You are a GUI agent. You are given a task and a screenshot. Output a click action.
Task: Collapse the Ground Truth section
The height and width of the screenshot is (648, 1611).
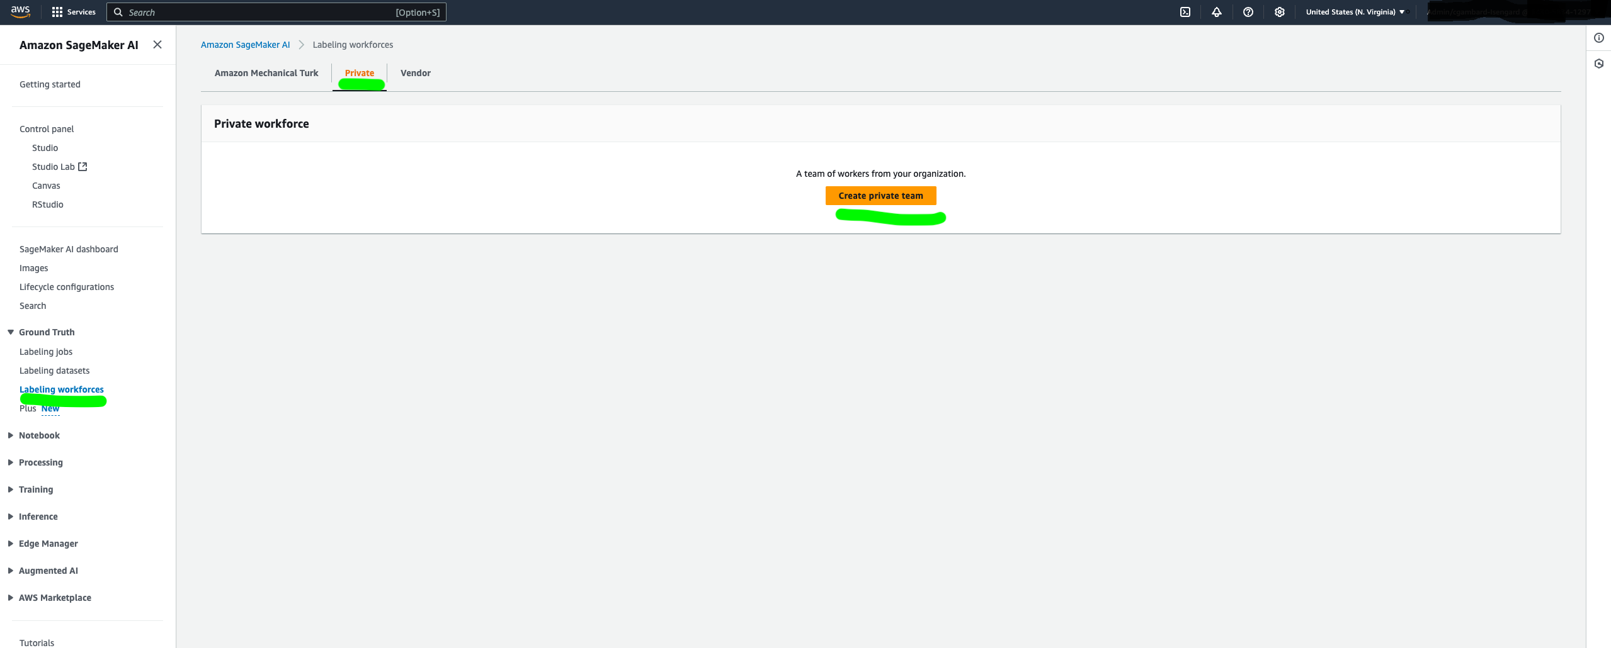coord(11,332)
